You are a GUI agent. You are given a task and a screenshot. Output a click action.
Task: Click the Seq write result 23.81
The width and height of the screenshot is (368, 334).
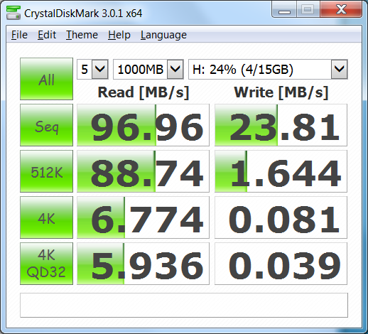point(281,125)
